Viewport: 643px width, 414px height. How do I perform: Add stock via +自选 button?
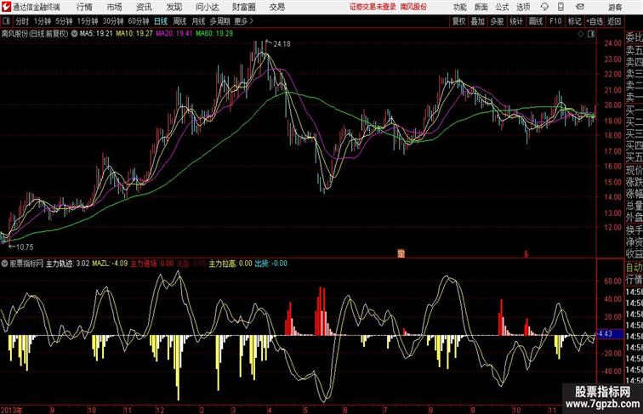pos(595,21)
